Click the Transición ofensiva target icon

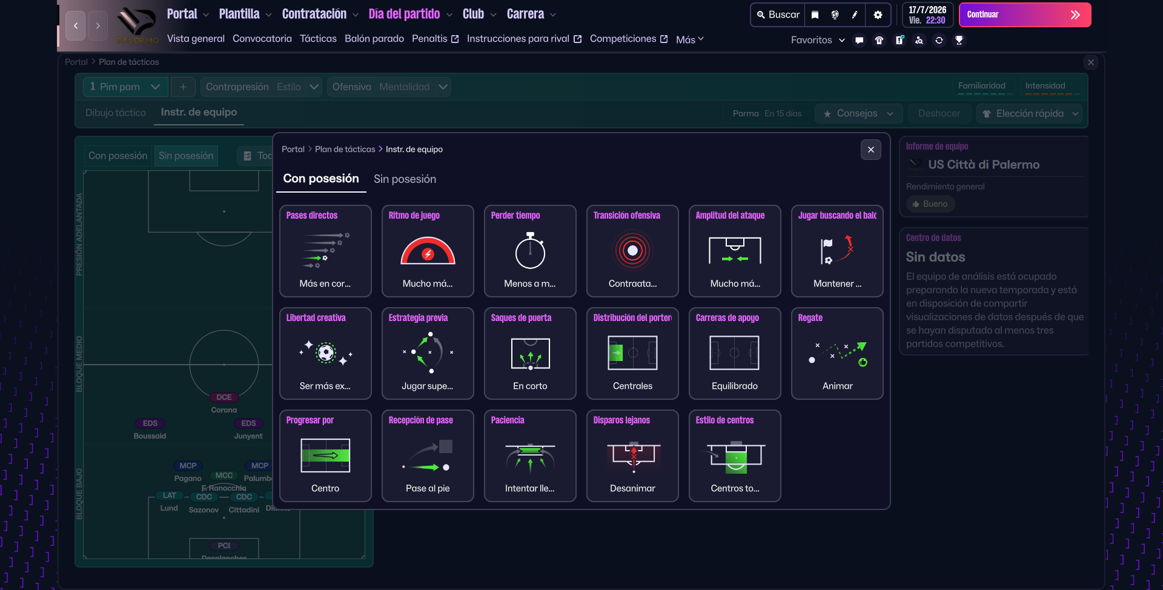[632, 251]
